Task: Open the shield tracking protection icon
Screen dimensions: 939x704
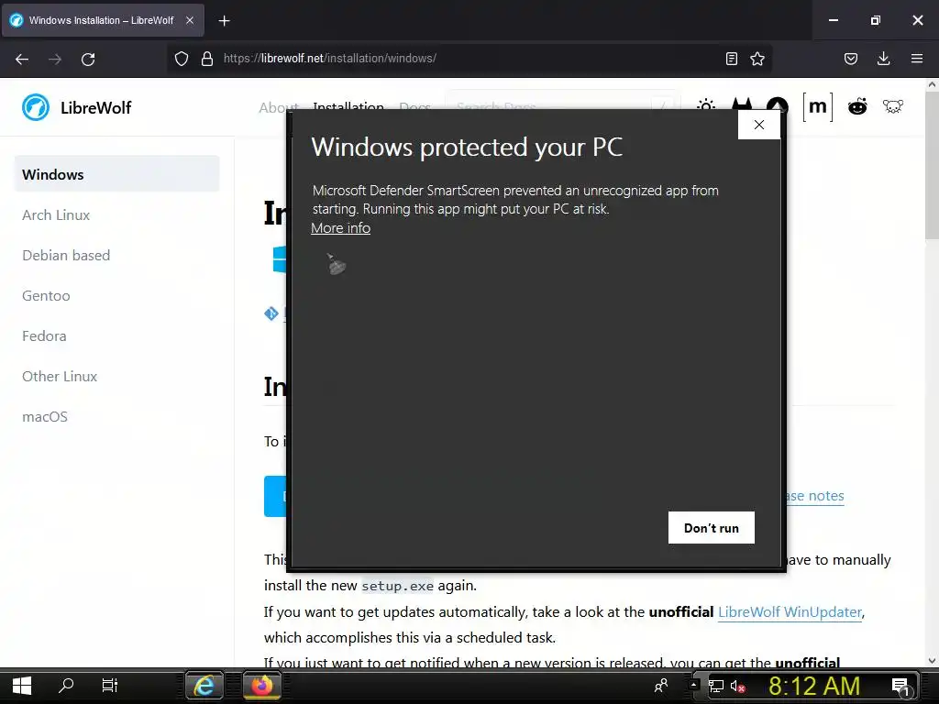Action: point(182,59)
